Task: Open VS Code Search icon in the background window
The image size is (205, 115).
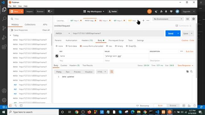Action: tap(4, 19)
